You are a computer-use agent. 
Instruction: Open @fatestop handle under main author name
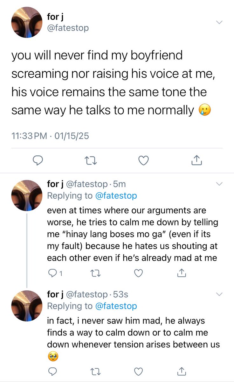(68, 28)
